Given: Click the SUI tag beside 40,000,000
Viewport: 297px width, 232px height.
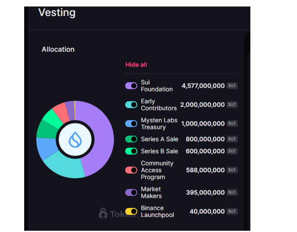Looking at the screenshot, I should 232,211.
